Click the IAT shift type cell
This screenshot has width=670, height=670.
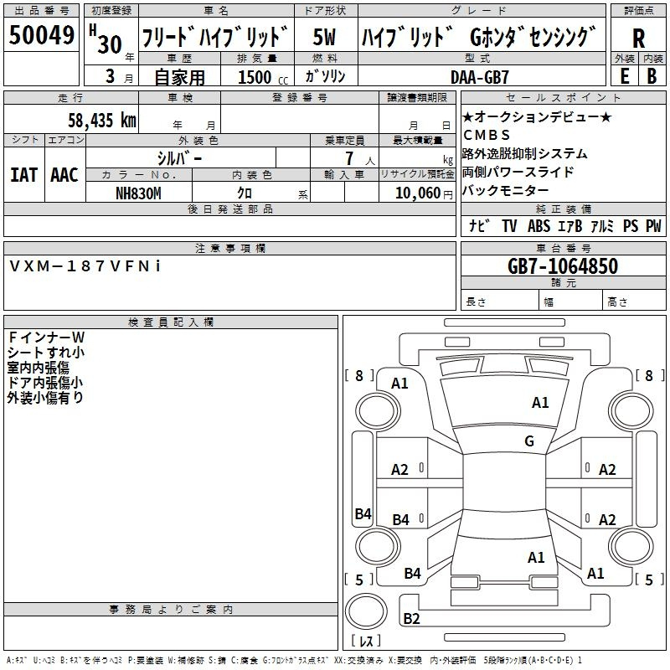[x=23, y=175]
